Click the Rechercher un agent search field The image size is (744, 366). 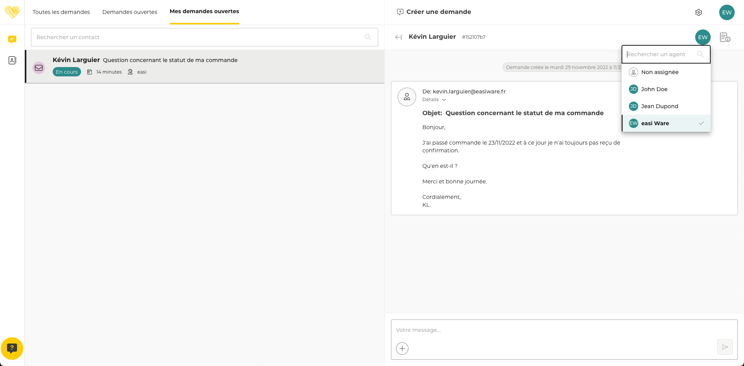click(661, 54)
